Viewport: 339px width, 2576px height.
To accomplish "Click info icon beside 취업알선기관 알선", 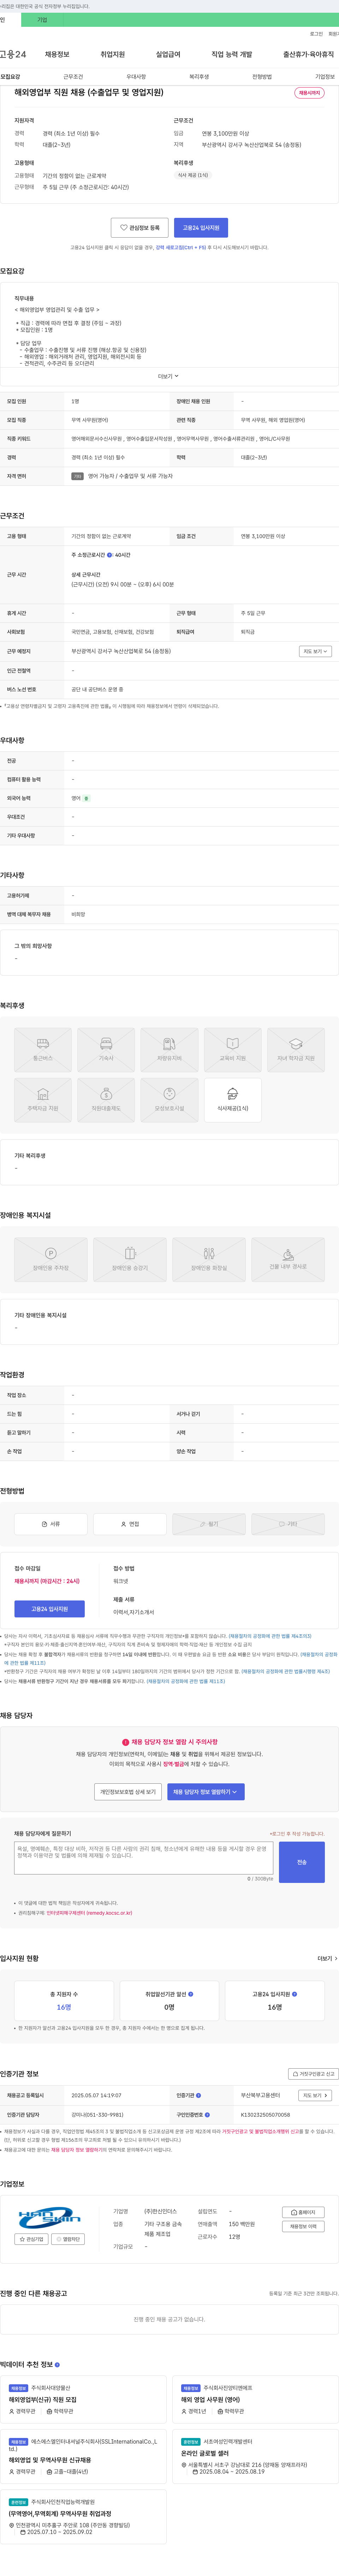I will point(191,1994).
